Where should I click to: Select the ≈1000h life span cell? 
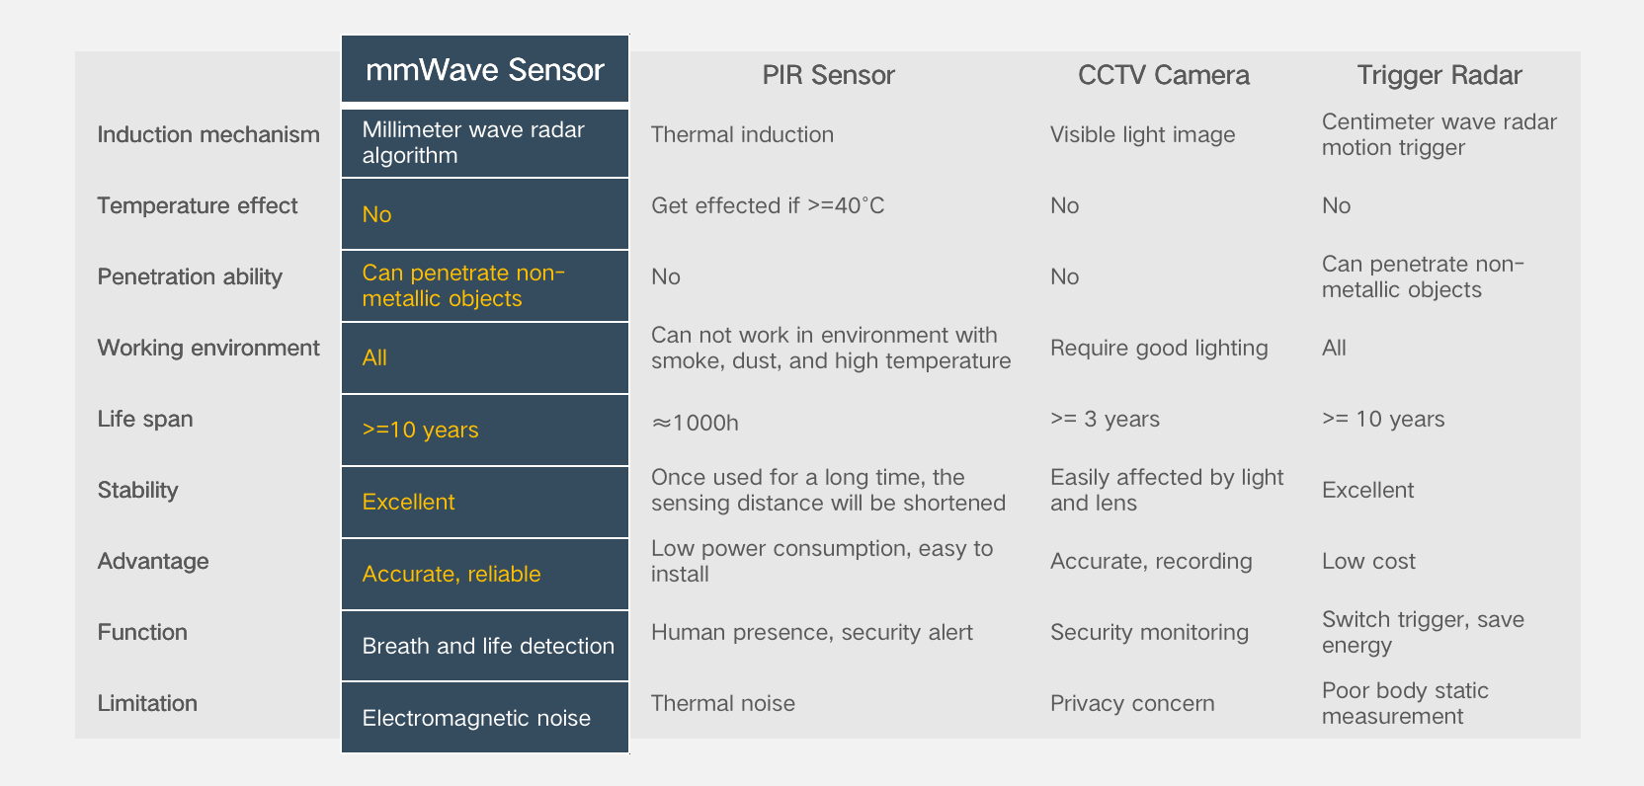(x=695, y=423)
